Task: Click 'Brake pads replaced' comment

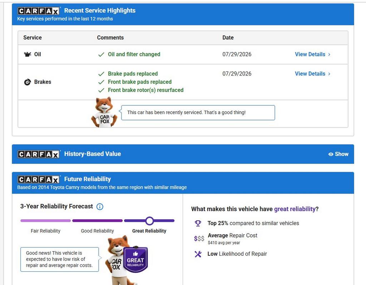Action: click(x=133, y=74)
